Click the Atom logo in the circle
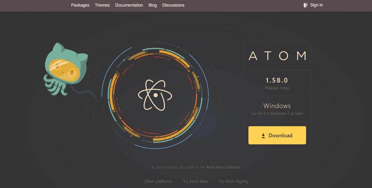Image resolution: width=372 pixels, height=188 pixels. tap(155, 95)
